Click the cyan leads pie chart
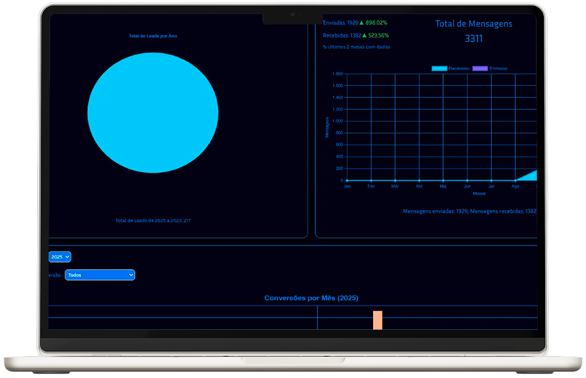The width and height of the screenshot is (586, 378). pyautogui.click(x=153, y=112)
